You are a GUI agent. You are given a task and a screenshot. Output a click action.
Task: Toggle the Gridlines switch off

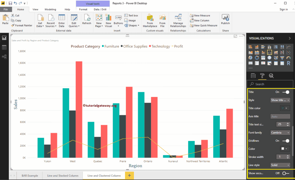[x=286, y=141]
